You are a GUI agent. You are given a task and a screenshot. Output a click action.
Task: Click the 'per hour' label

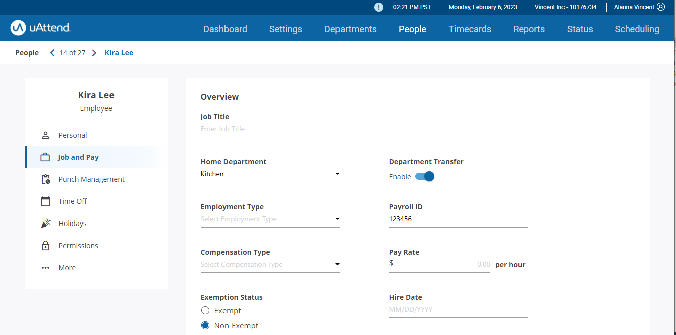510,265
